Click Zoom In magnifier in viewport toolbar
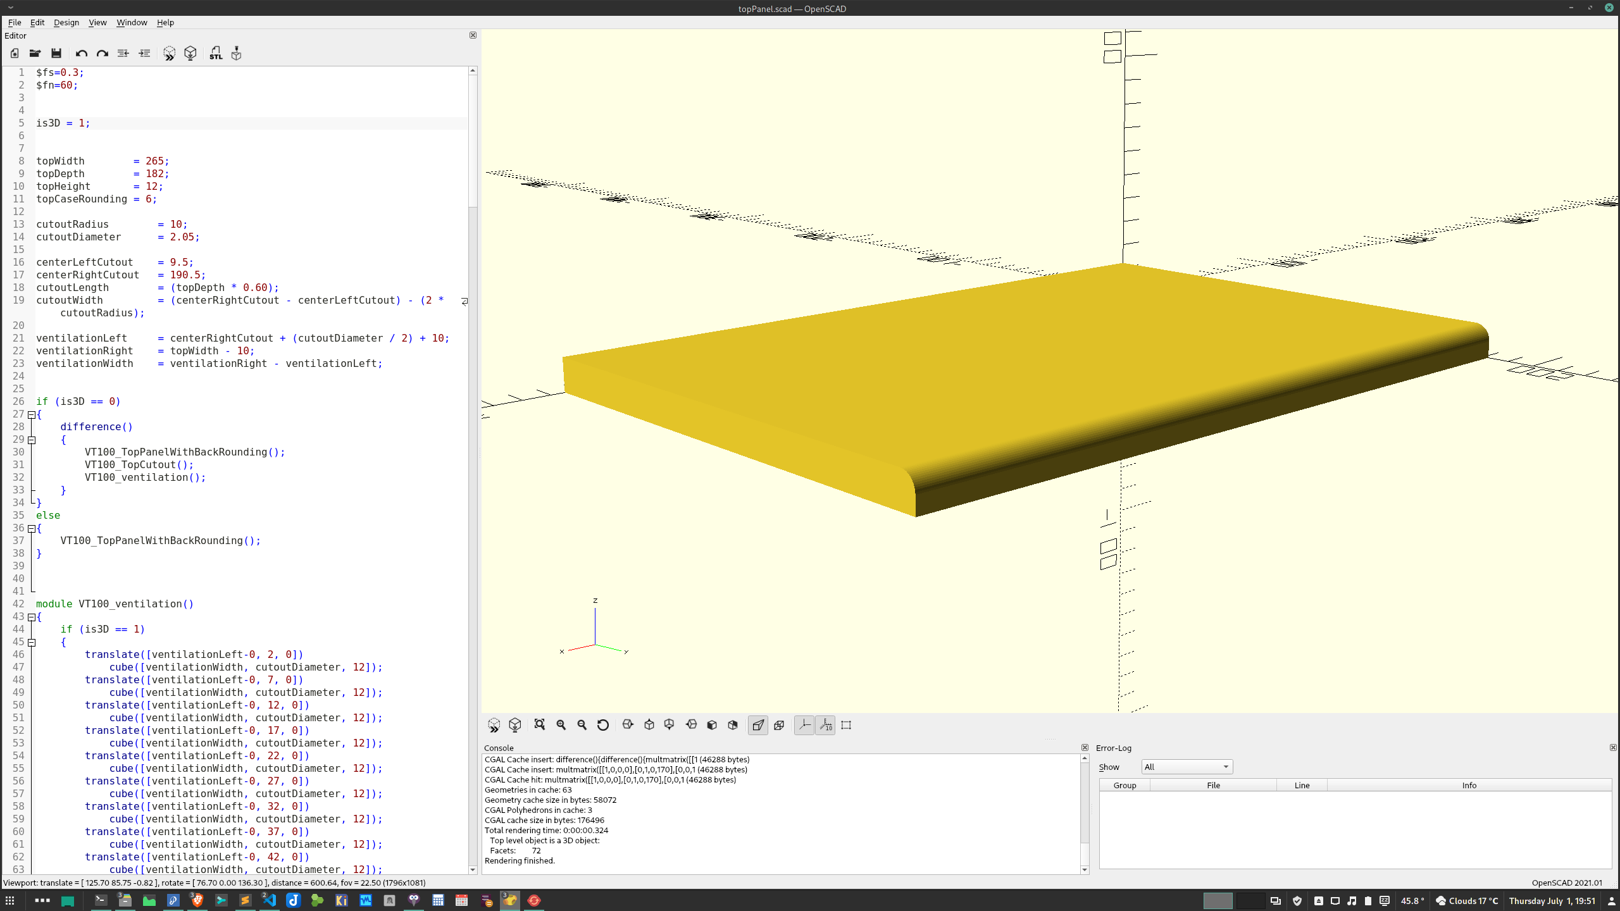Viewport: 1620px width, 911px height. 561,725
